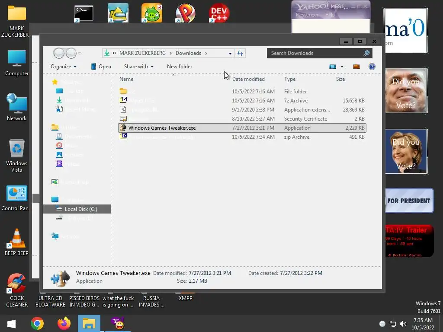Image resolution: width=443 pixels, height=332 pixels.
Task: Select the CD drive below Local Disk
Action: (x=75, y=218)
